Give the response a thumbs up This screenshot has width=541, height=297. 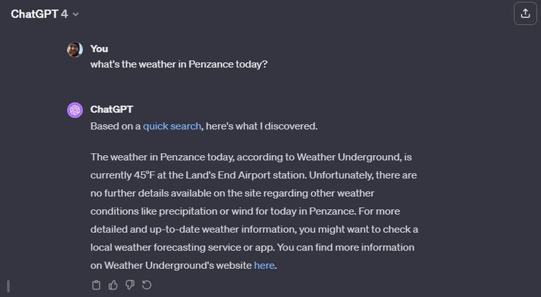tap(113, 285)
